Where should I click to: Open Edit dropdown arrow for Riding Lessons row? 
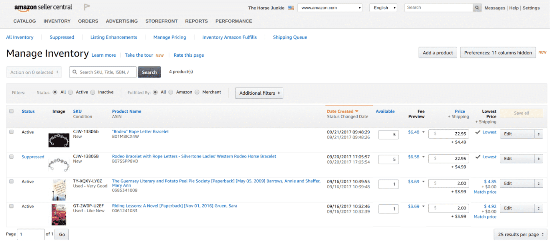point(539,208)
